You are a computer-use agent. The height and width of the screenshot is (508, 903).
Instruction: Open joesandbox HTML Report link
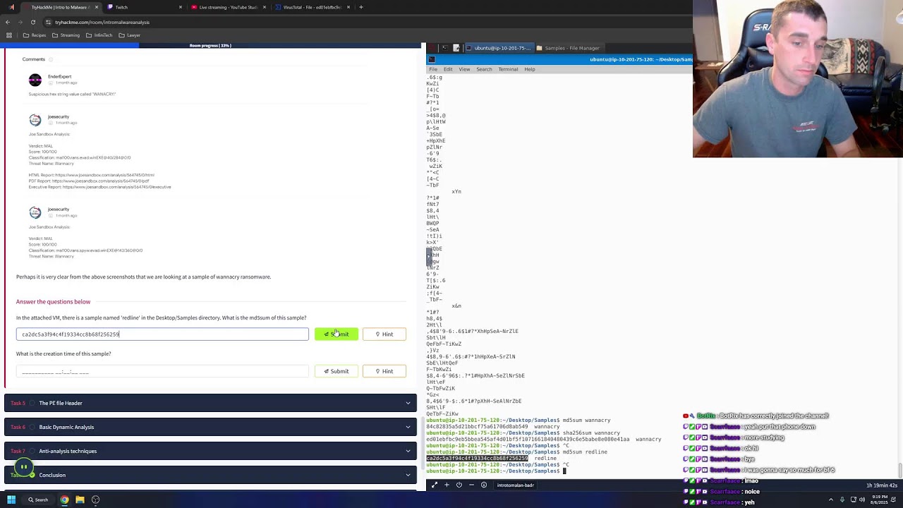[x=104, y=175]
